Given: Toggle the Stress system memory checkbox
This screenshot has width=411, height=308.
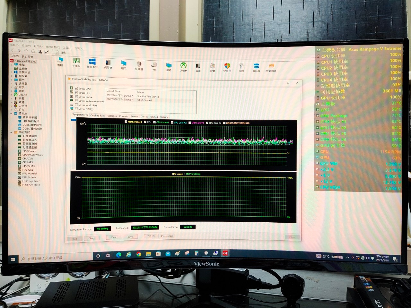Looking at the screenshot, I should click(x=76, y=101).
